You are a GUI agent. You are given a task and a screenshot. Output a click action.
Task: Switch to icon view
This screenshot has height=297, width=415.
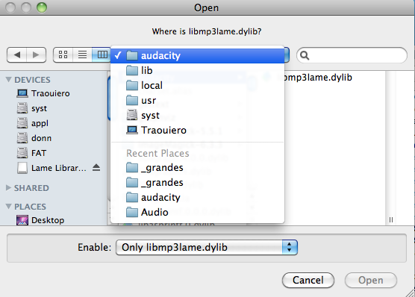[63, 54]
